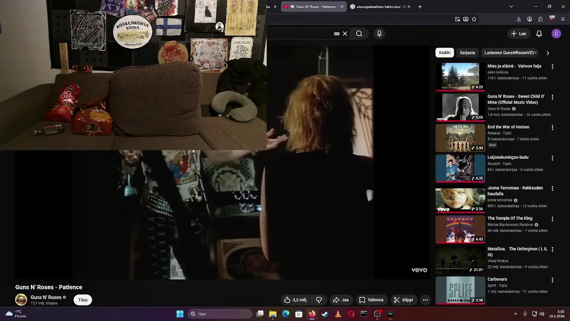Open more actions three-dots under video

point(425,300)
